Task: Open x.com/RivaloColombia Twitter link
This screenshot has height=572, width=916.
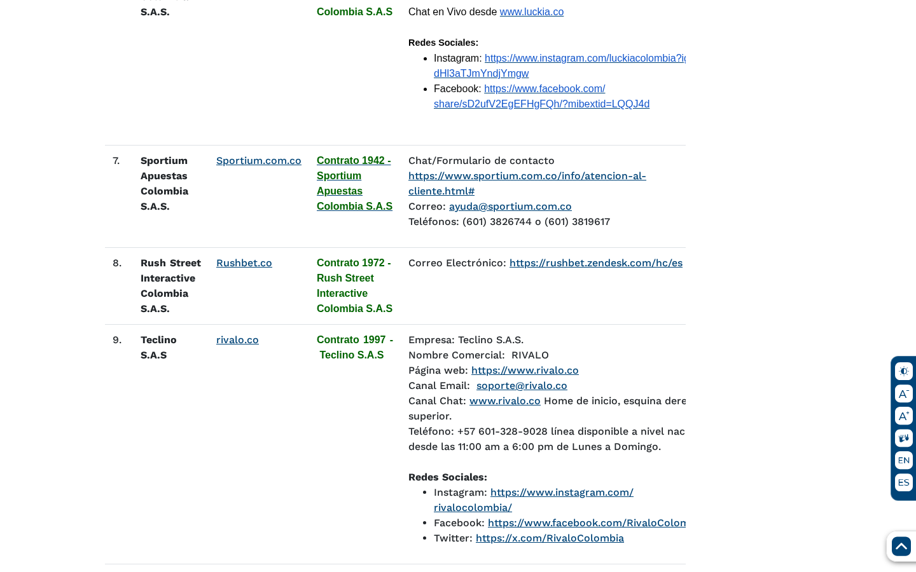Action: pos(550,538)
